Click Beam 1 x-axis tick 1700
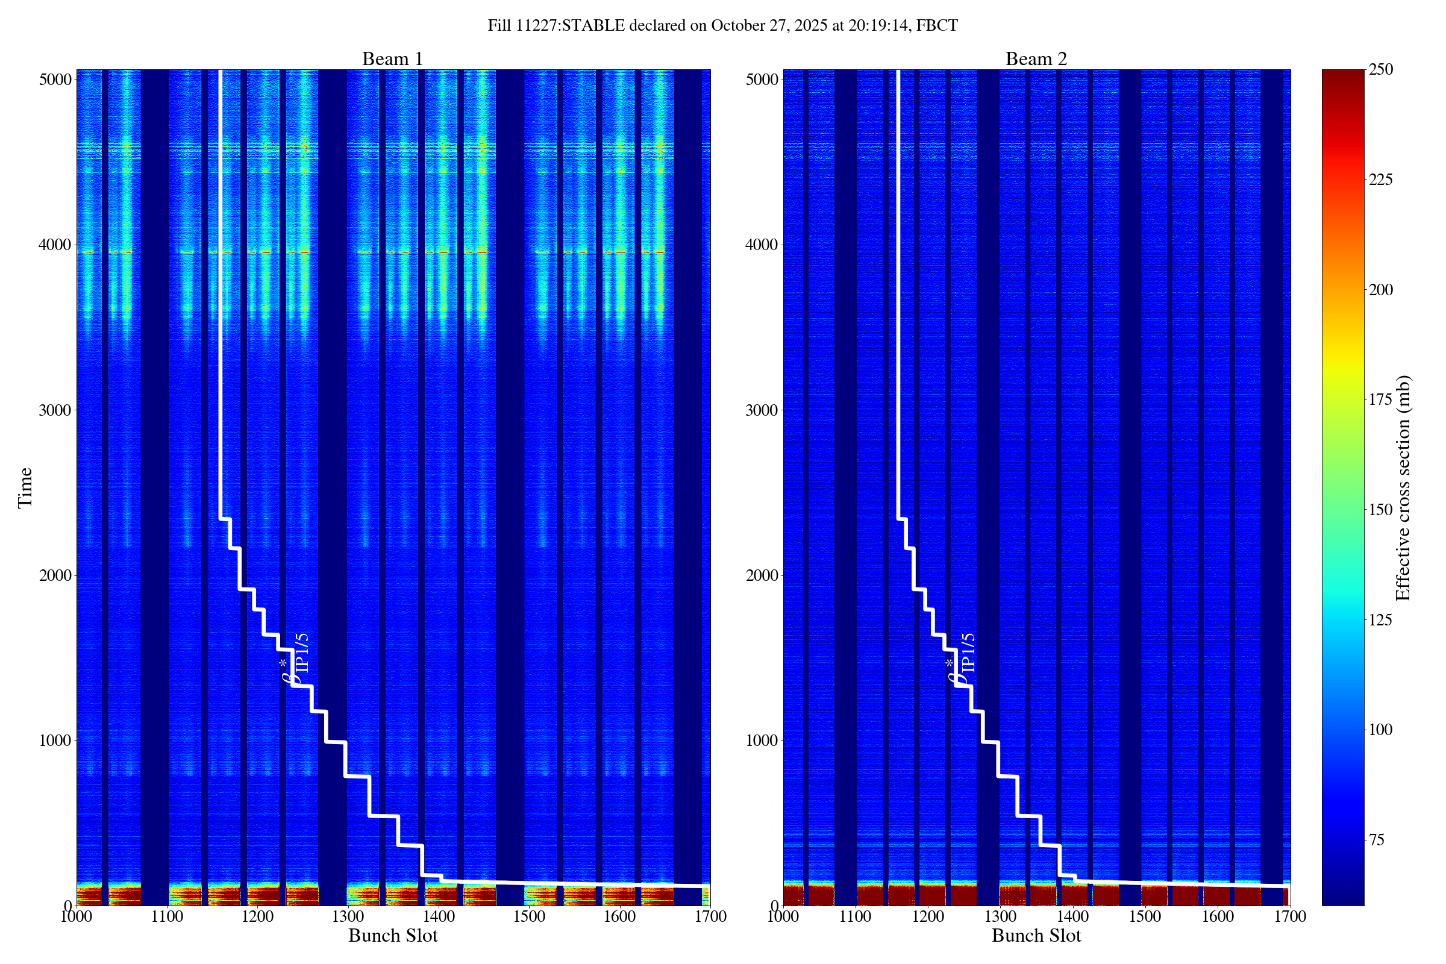The image size is (1446, 964). click(710, 916)
